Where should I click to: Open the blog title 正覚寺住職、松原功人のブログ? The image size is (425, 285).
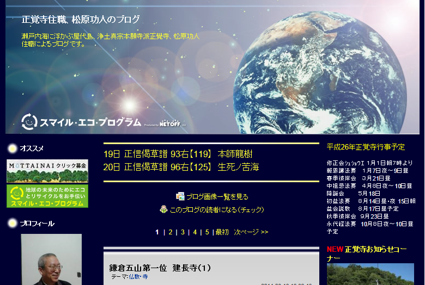pos(81,19)
